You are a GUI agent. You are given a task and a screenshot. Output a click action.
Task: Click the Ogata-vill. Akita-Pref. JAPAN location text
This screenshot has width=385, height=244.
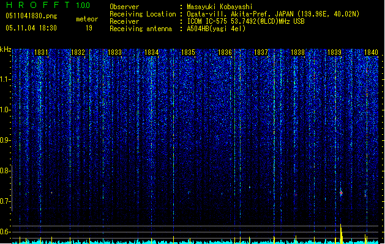point(273,14)
